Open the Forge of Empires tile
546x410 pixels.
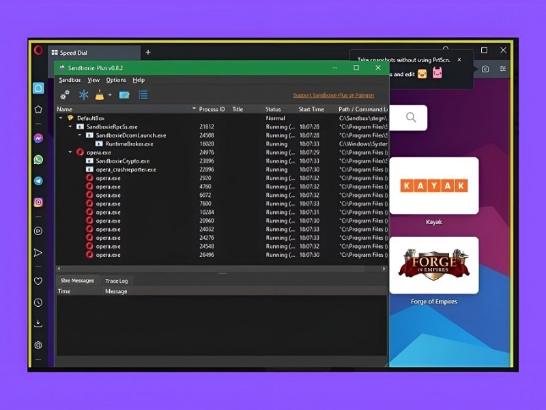tap(434, 265)
